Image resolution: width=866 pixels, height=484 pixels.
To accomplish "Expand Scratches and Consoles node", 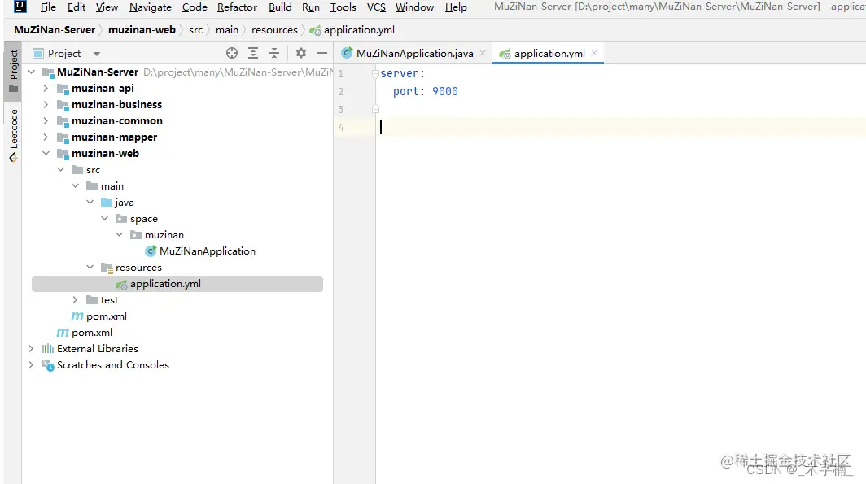I will pyautogui.click(x=32, y=364).
